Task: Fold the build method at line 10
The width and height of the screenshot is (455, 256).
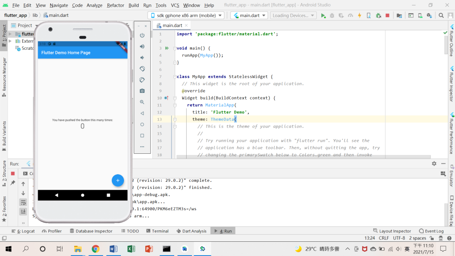Action: point(175,98)
